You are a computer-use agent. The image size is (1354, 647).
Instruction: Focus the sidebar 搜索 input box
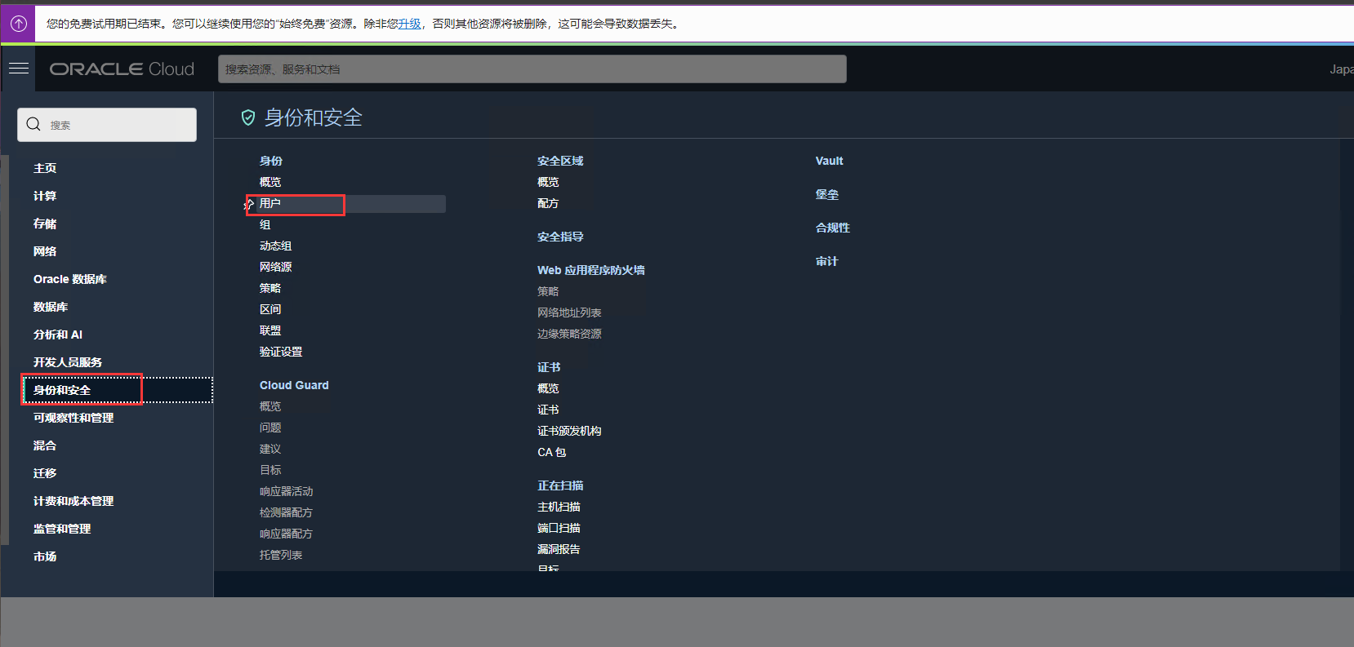point(107,125)
